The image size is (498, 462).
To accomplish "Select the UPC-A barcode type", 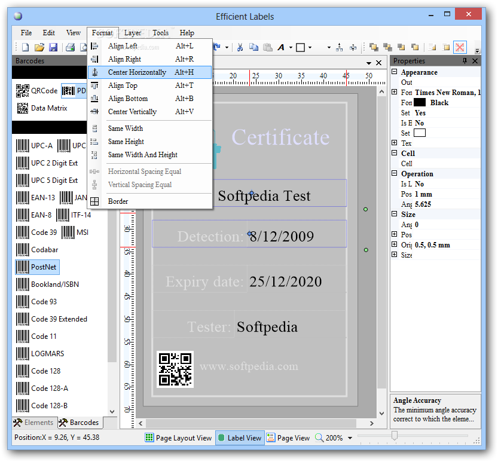I will (34, 146).
